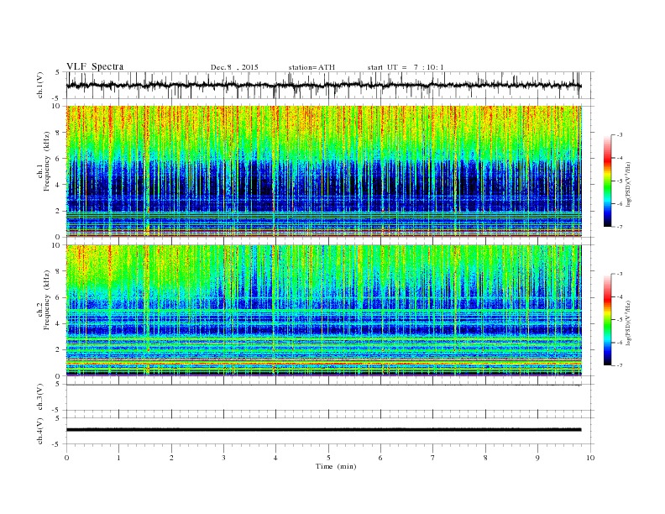The image size is (665, 514).
Task: Click the "2" time axis tick label
Action: (171, 458)
